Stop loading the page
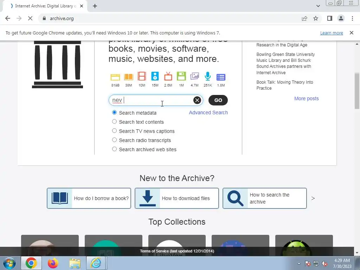This screenshot has height=270, width=360. coord(30,18)
